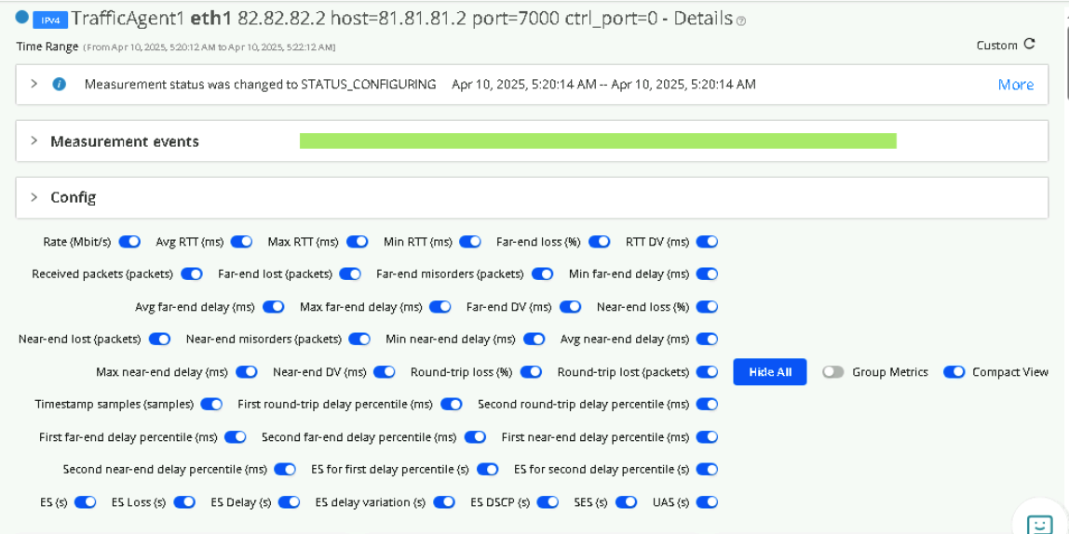Click the green measurement events bar
The width and height of the screenshot is (1069, 534).
(x=598, y=141)
